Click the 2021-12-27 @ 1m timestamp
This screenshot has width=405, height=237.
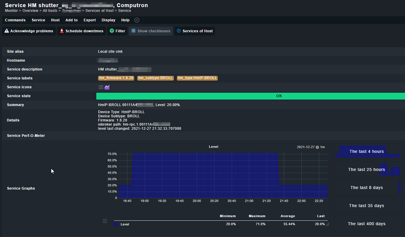pos(311,147)
